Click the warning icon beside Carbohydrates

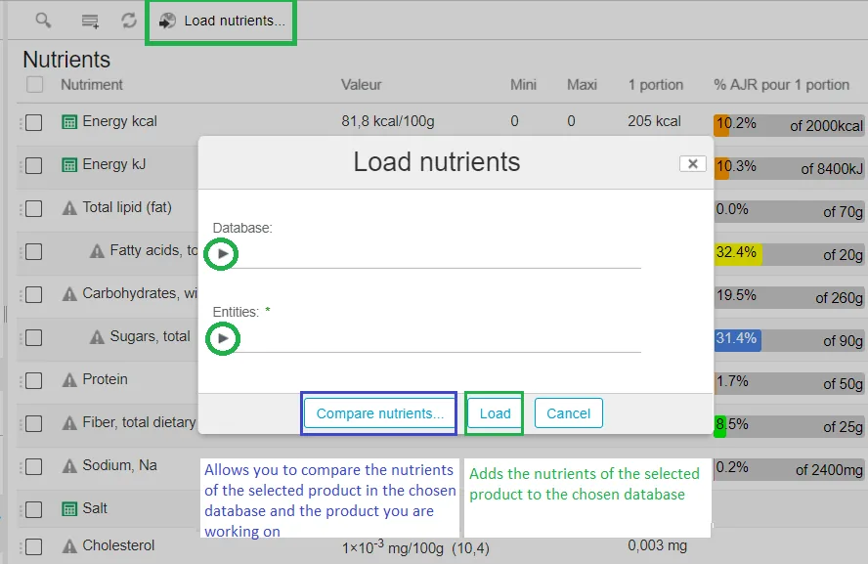click(x=69, y=294)
